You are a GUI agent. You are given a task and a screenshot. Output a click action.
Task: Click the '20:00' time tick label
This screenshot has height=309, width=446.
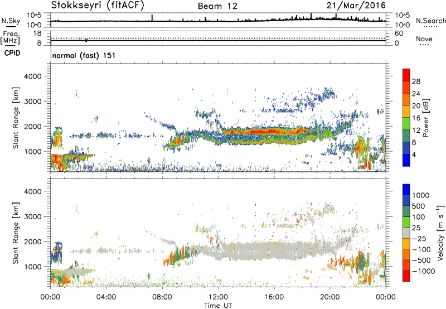(330, 297)
